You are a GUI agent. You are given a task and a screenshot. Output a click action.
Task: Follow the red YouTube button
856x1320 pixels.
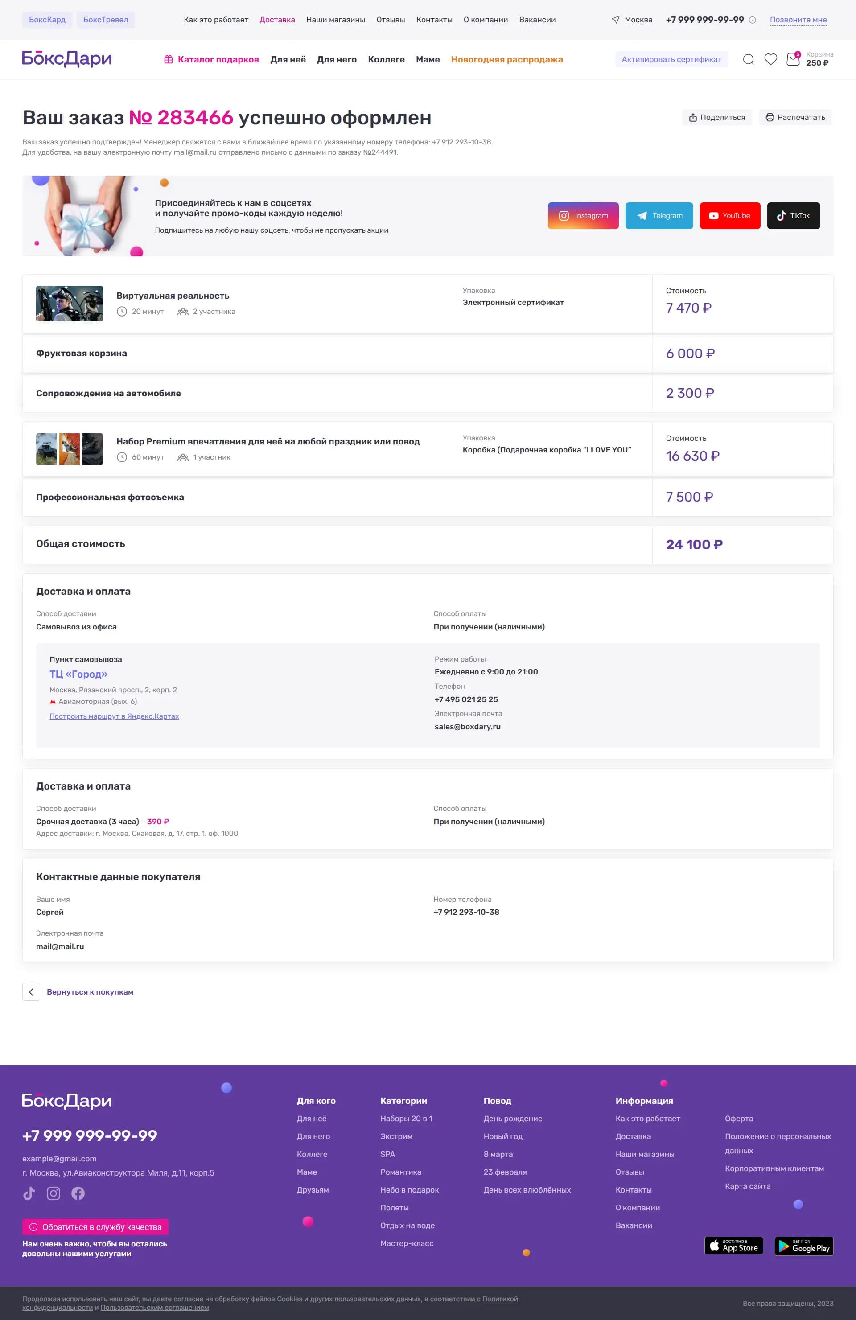pyautogui.click(x=729, y=216)
